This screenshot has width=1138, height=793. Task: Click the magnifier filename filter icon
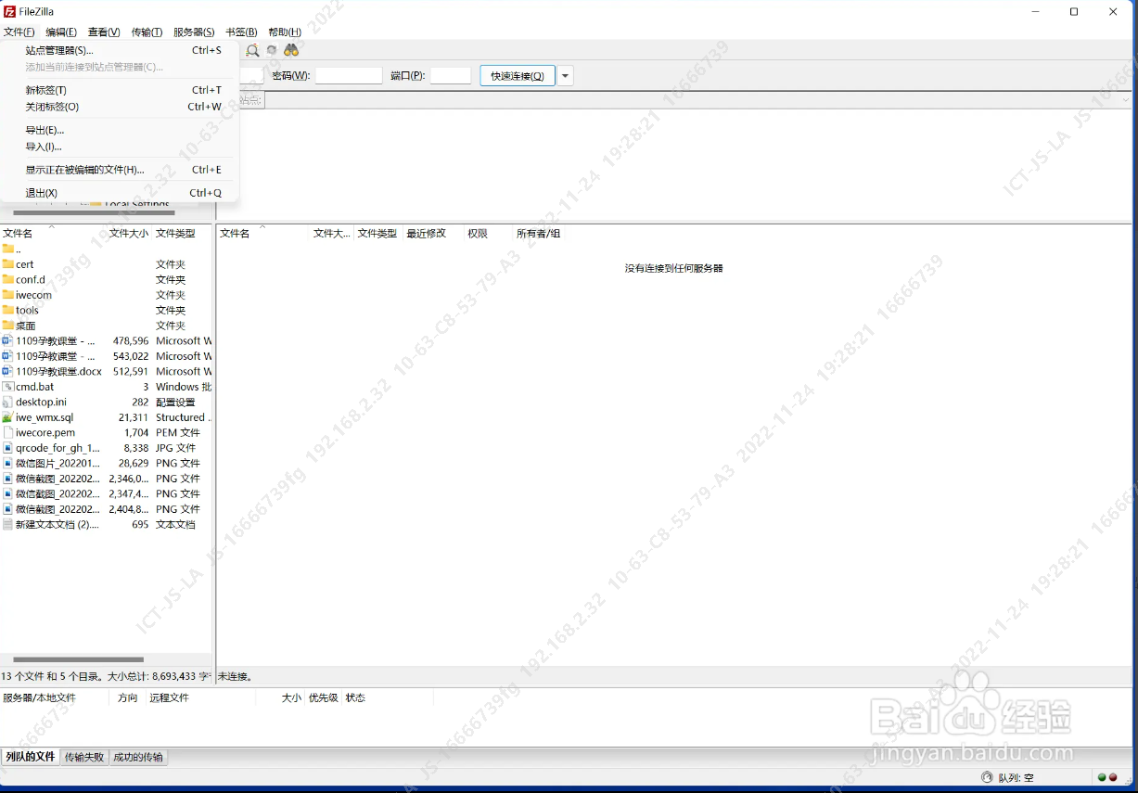click(x=252, y=50)
